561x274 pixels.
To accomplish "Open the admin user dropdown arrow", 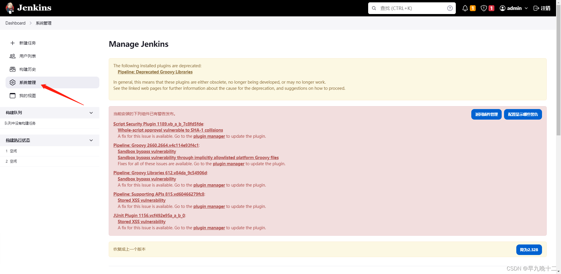I will click(x=526, y=8).
